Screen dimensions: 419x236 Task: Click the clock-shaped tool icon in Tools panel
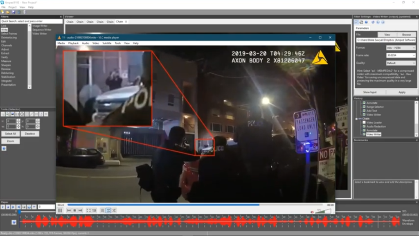point(22,114)
